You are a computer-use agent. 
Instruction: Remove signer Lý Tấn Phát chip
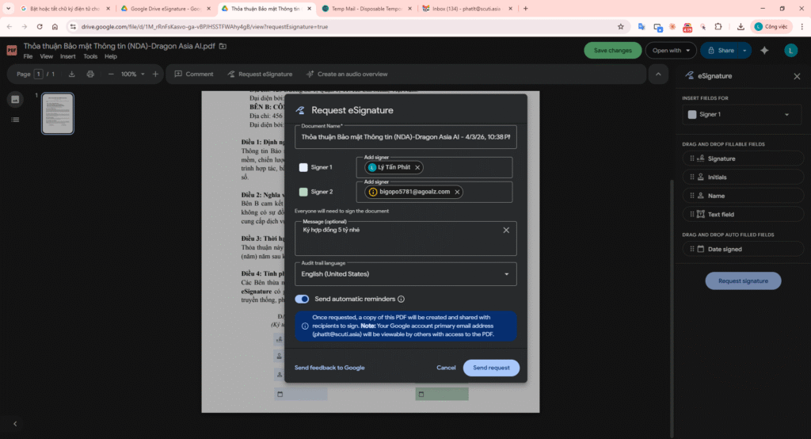tap(417, 167)
